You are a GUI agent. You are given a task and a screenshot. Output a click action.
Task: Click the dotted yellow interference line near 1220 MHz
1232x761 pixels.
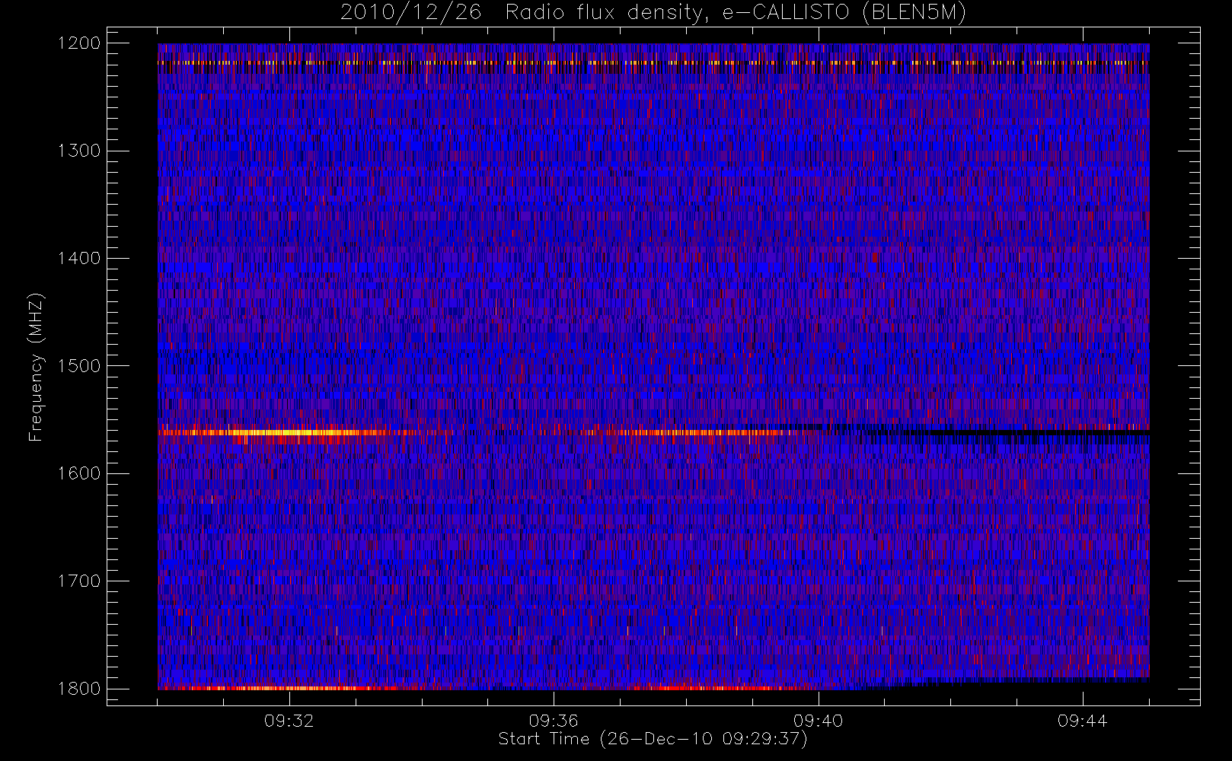653,63
